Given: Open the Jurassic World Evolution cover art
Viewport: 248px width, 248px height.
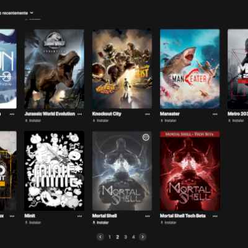Looking at the screenshot, I should click(x=55, y=69).
